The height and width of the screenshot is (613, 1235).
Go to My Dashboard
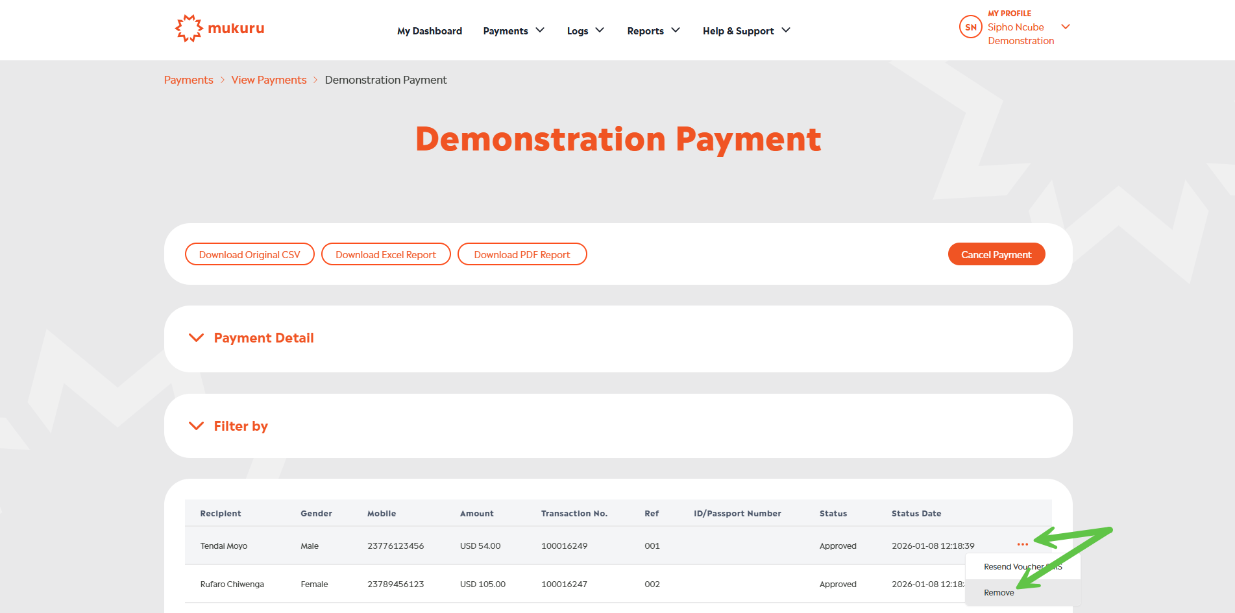pos(430,30)
